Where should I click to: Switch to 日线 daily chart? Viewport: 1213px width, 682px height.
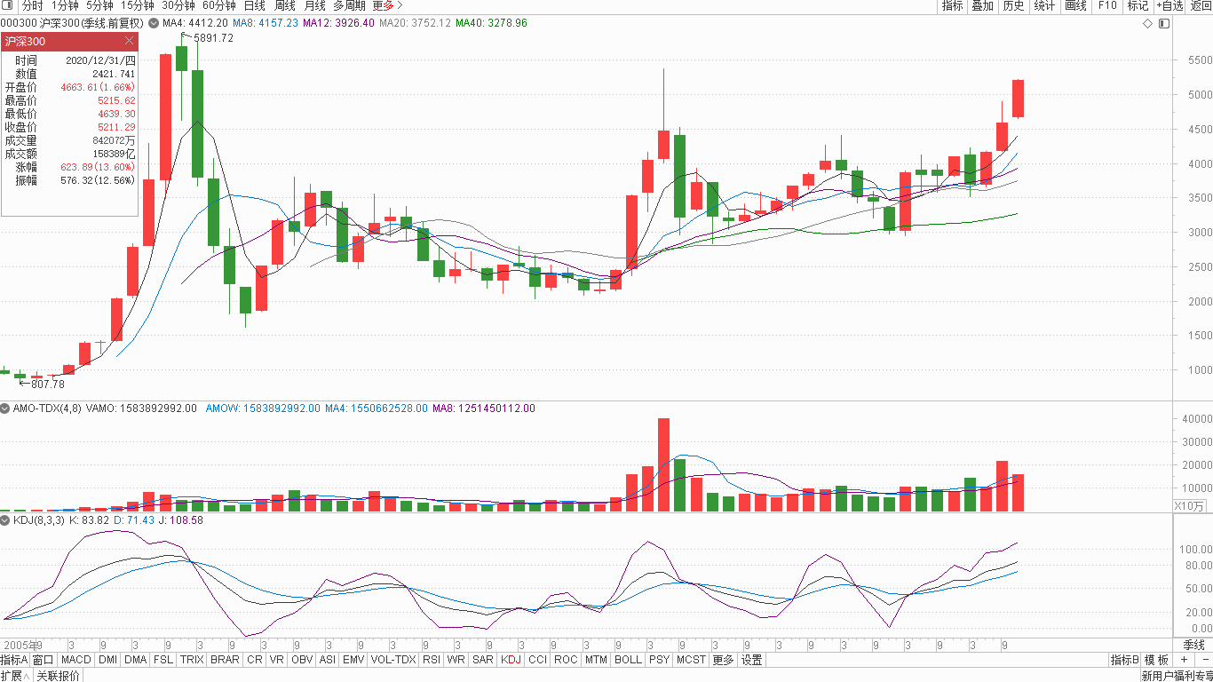[255, 5]
